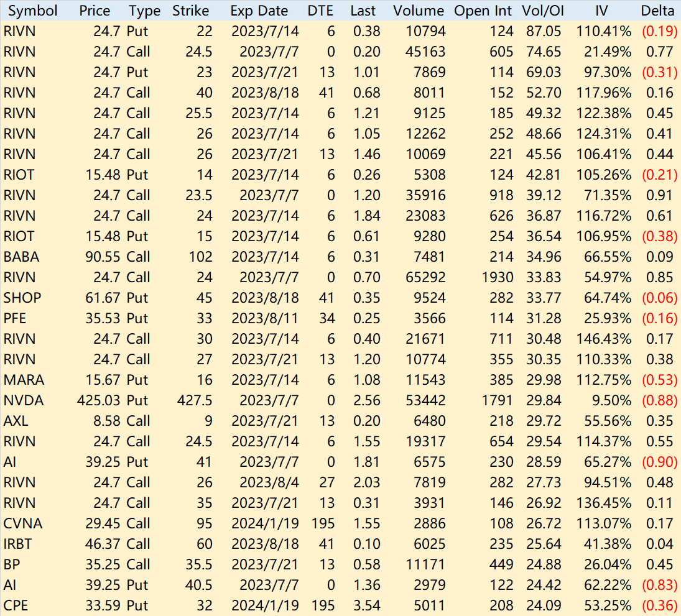Viewport: 681px width, 616px height.
Task: Click the strike 40.5 cell
Action: [x=198, y=585]
